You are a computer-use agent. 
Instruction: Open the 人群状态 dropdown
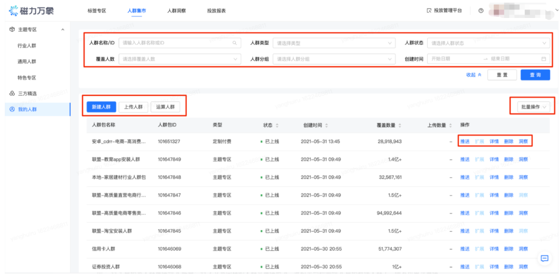488,43
